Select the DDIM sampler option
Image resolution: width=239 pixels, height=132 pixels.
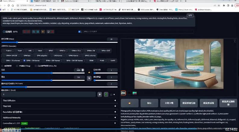(91, 60)
